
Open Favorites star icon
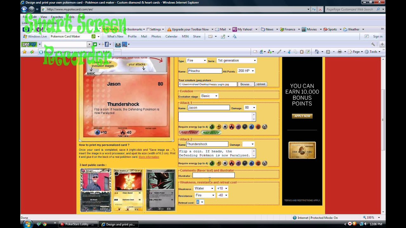[24, 52]
